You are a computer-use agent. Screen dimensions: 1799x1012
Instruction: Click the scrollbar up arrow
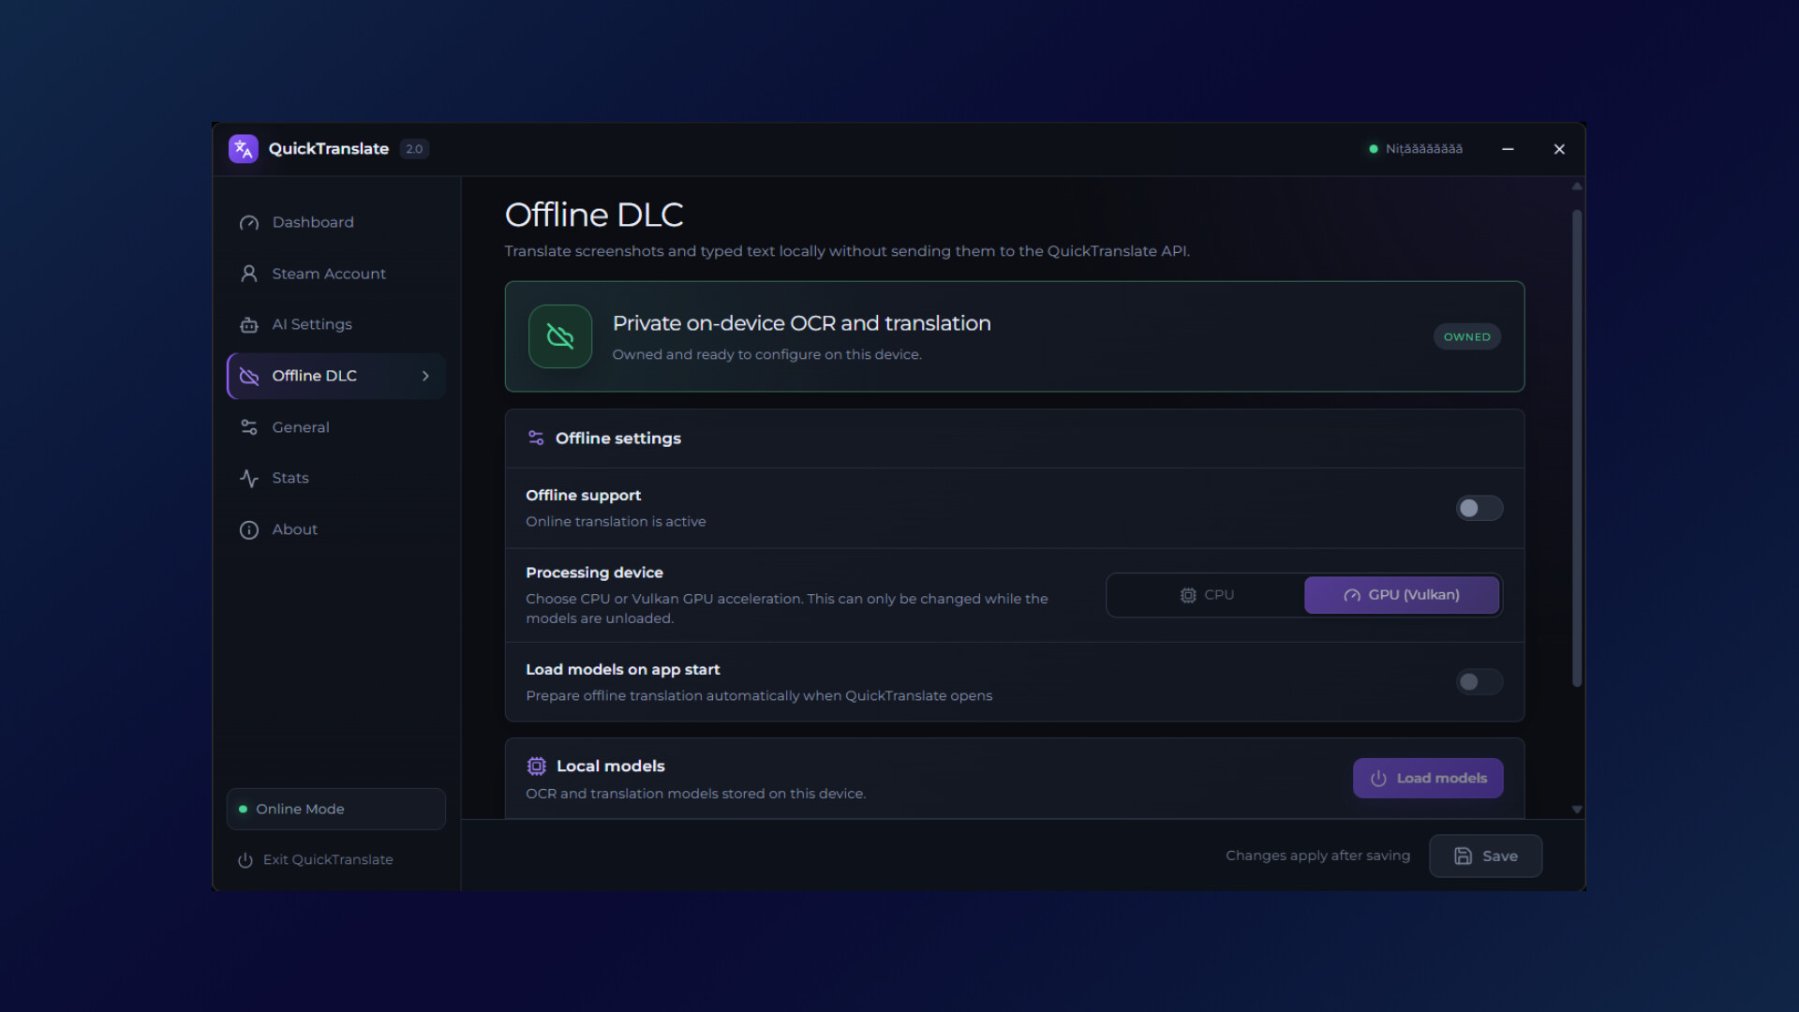pyautogui.click(x=1577, y=186)
